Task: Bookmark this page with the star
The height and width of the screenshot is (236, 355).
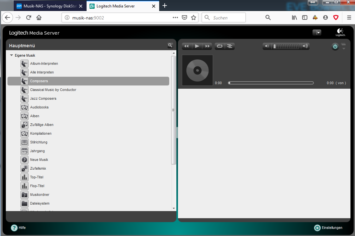Action: point(194,17)
